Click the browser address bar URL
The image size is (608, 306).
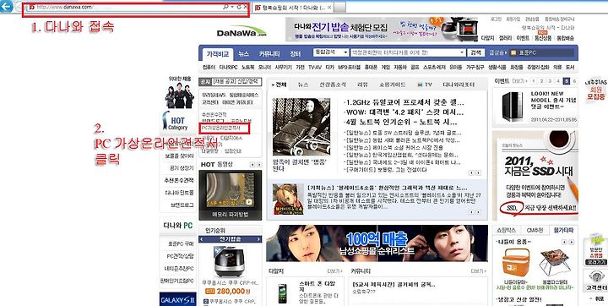click(x=64, y=7)
